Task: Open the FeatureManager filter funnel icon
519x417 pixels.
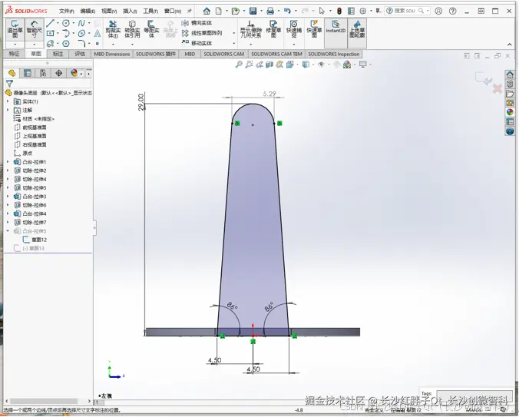Action: [10, 84]
